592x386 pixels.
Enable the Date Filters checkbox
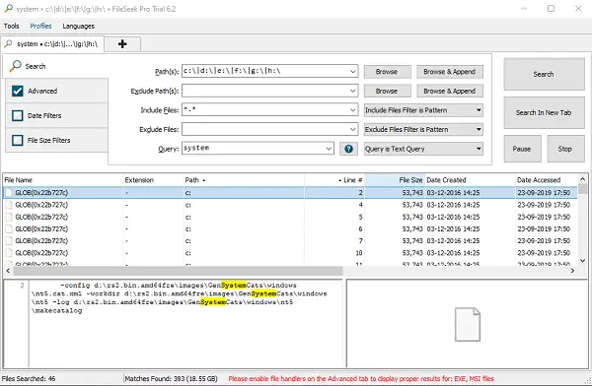tap(18, 115)
